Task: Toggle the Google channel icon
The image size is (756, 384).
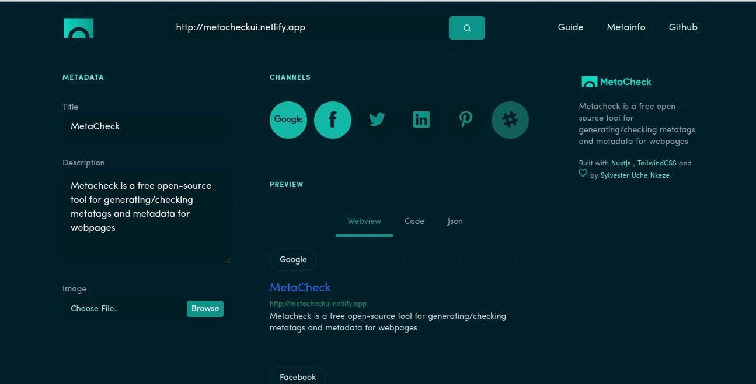Action: [288, 120]
